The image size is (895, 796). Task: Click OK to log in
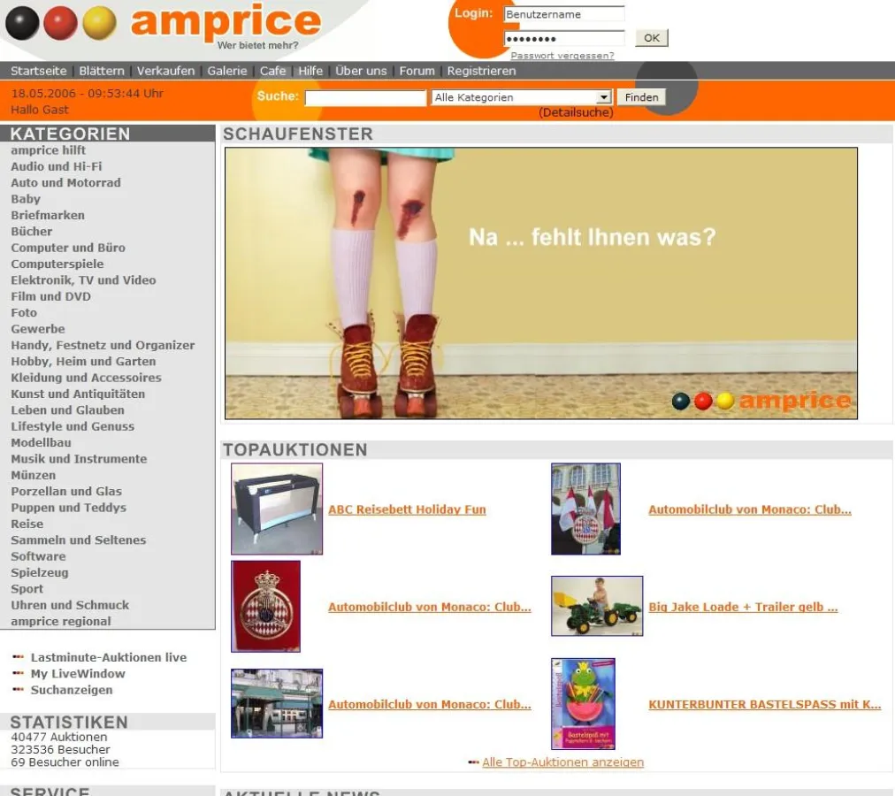coord(651,37)
